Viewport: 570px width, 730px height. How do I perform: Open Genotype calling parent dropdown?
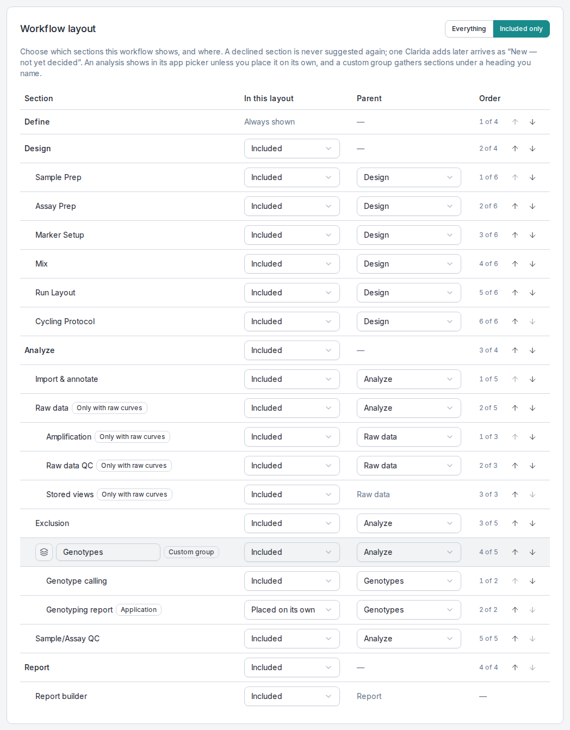click(409, 581)
